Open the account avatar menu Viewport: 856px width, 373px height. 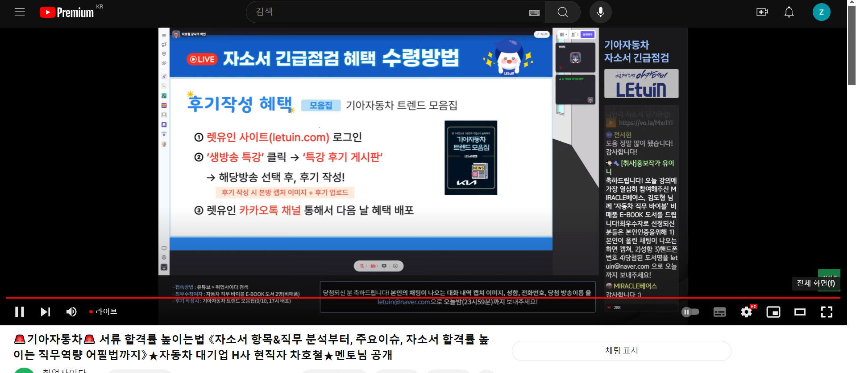click(821, 12)
